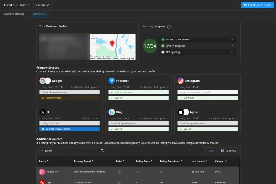Click Instagram Submitted status bar
Viewport: 276px width, 184px height.
[x=207, y=98]
